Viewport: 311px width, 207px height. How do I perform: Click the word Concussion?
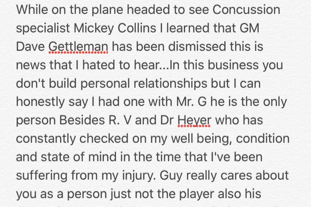246,10
